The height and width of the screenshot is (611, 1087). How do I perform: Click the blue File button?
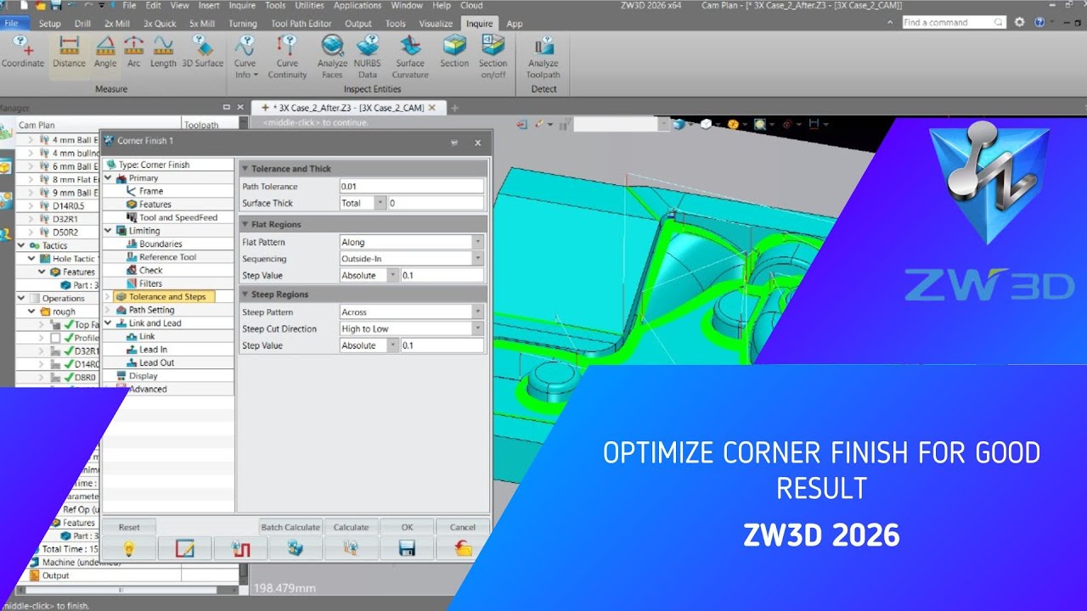[14, 23]
